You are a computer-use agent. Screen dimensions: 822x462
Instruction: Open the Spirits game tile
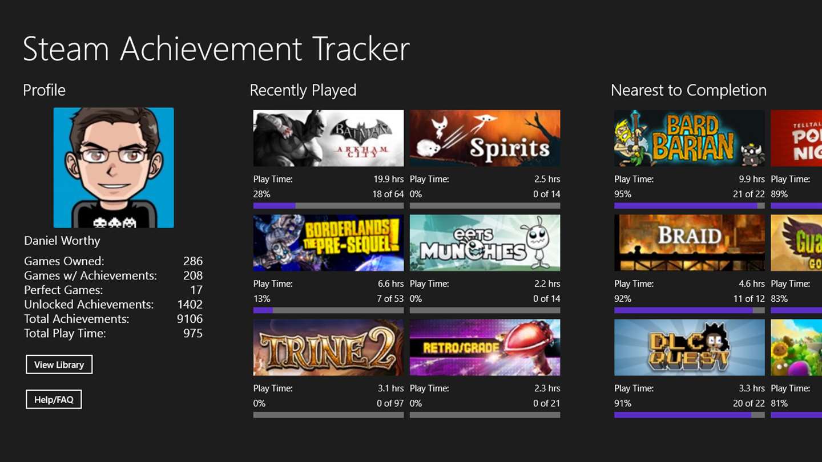point(485,138)
